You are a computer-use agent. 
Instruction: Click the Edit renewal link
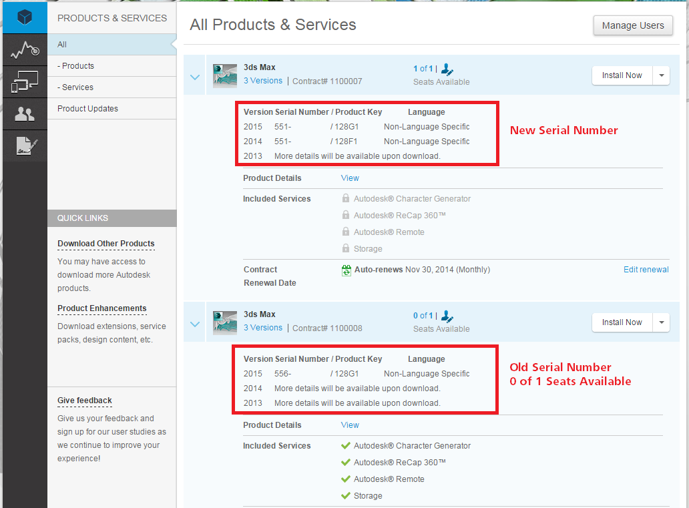click(646, 270)
